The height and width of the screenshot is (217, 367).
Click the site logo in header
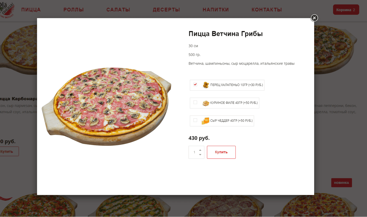(7, 10)
